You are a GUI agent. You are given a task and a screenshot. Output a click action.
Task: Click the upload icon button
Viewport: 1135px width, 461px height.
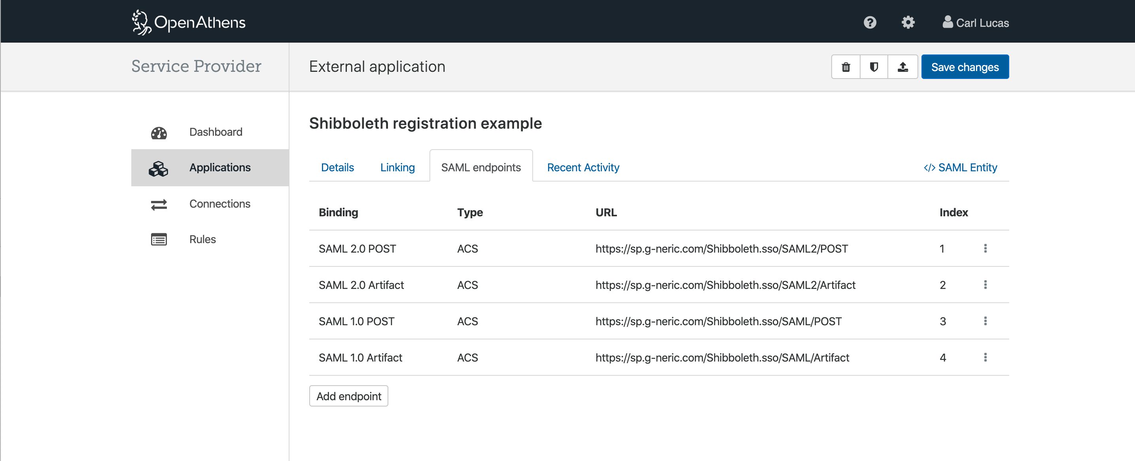[x=902, y=67]
